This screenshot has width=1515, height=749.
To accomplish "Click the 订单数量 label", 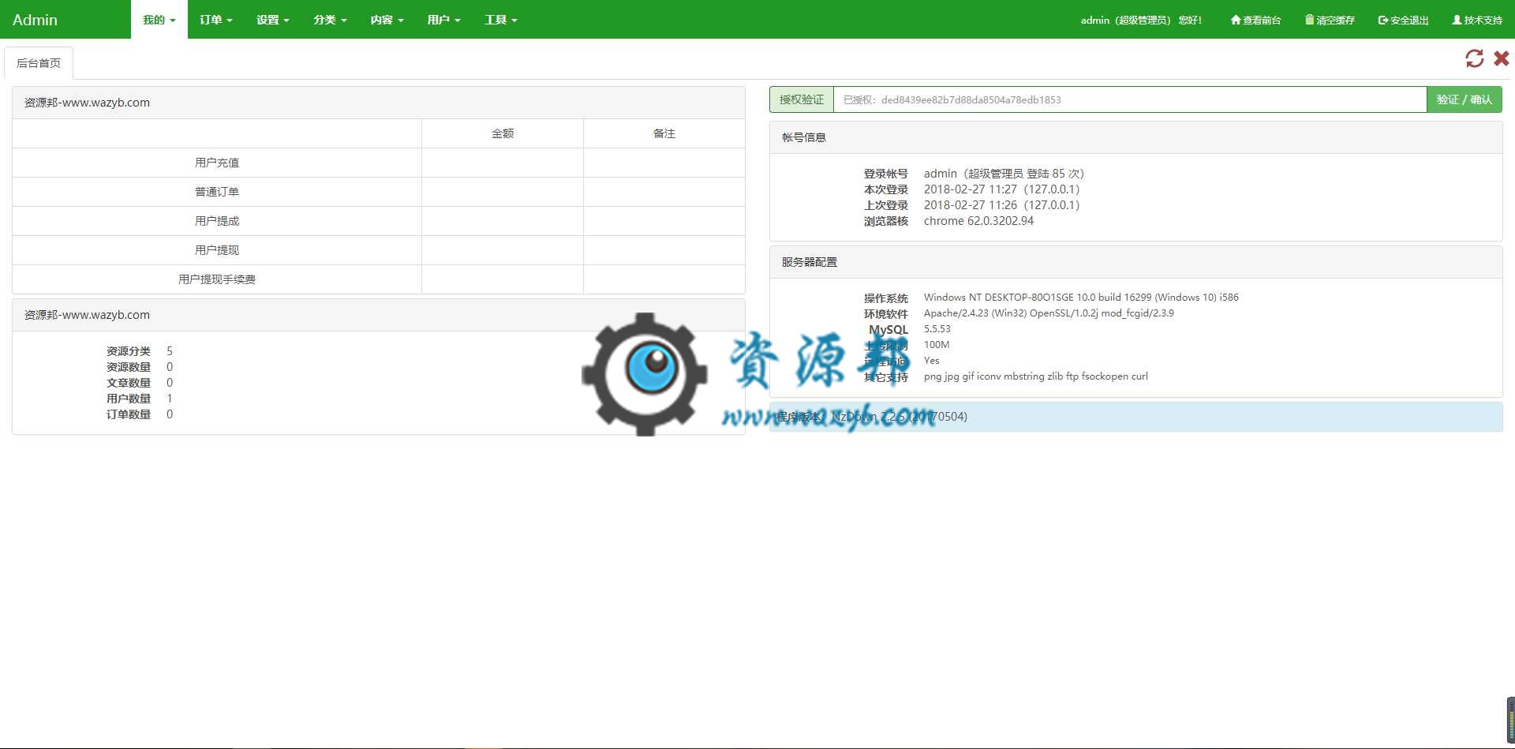I will tap(129, 414).
